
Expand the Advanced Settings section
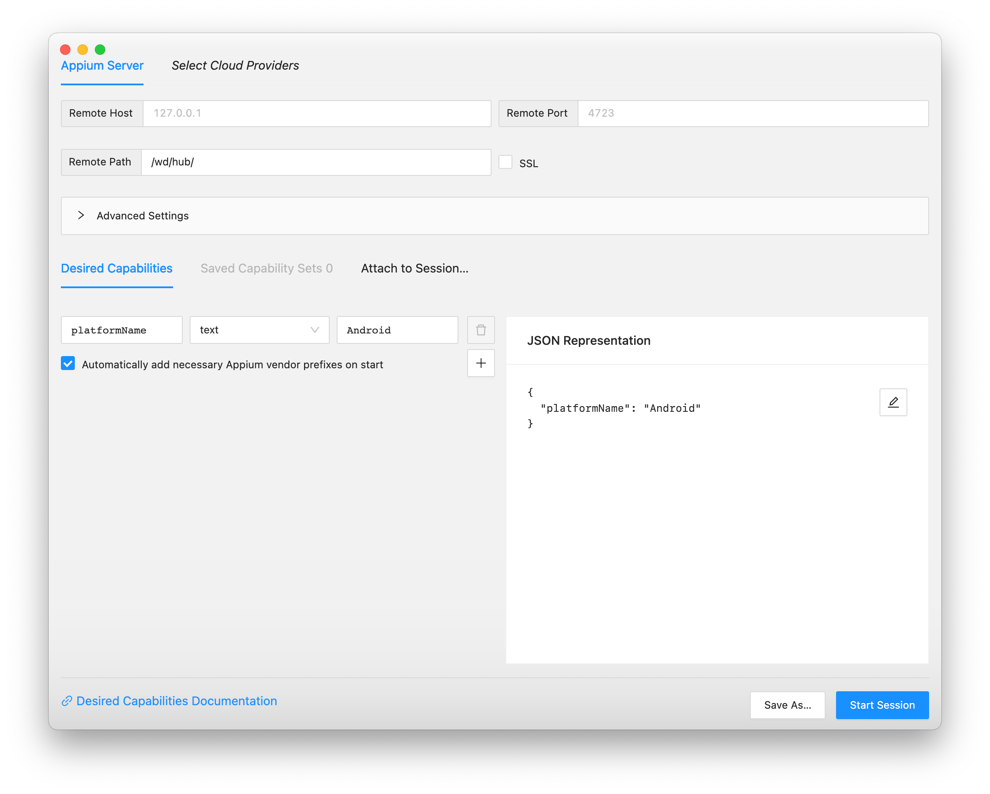[82, 215]
